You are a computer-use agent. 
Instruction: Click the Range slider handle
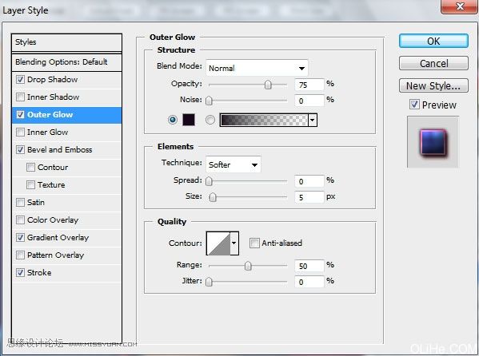coord(248,266)
